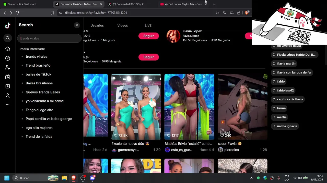This screenshot has height=183, width=327.
Task: Reload the TikTok page
Action: (17, 13)
